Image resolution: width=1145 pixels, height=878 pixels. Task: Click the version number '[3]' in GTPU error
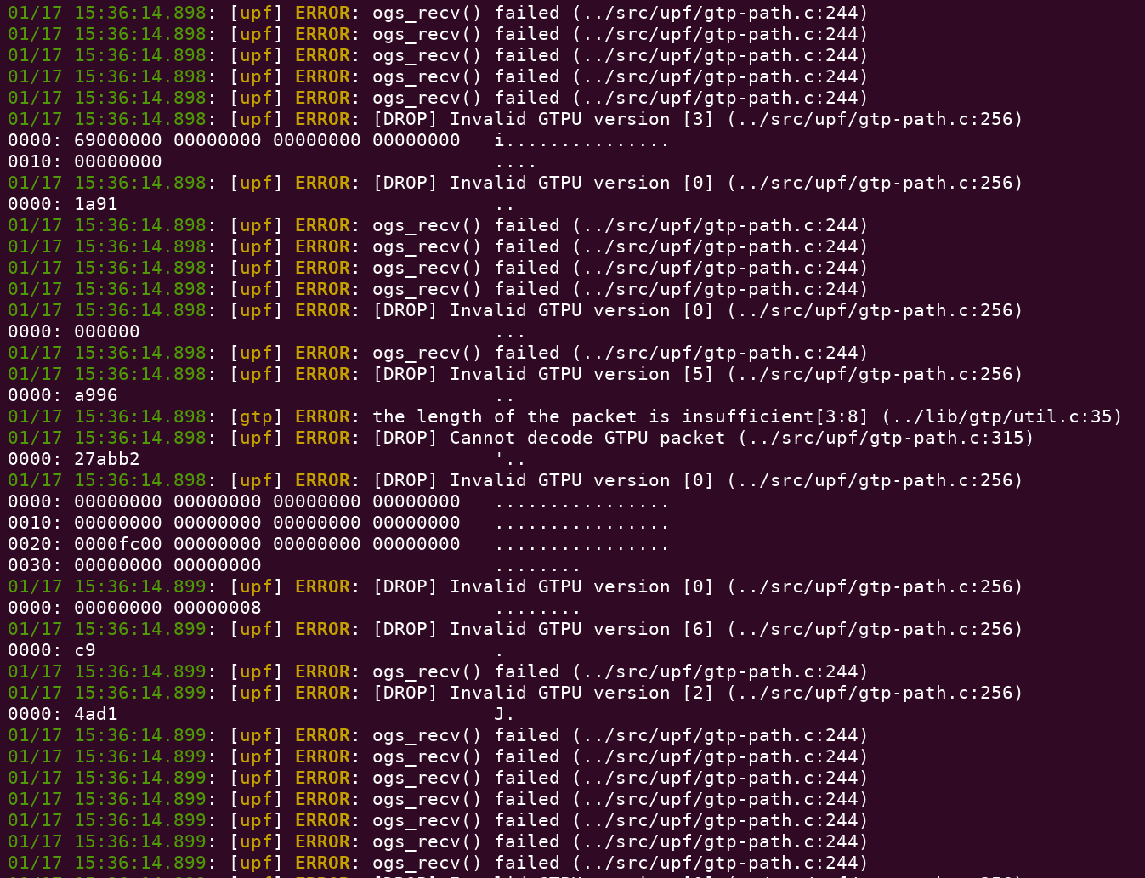(698, 119)
